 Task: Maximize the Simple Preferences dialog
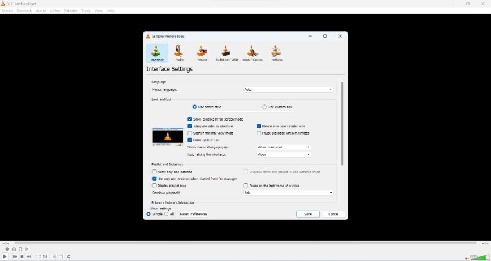325,37
